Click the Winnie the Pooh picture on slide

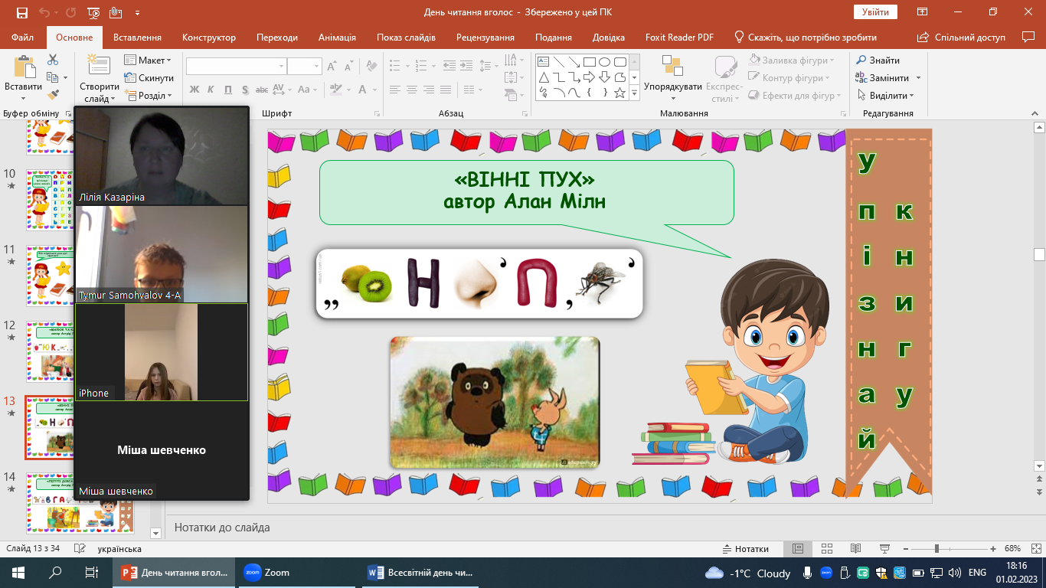tap(495, 402)
